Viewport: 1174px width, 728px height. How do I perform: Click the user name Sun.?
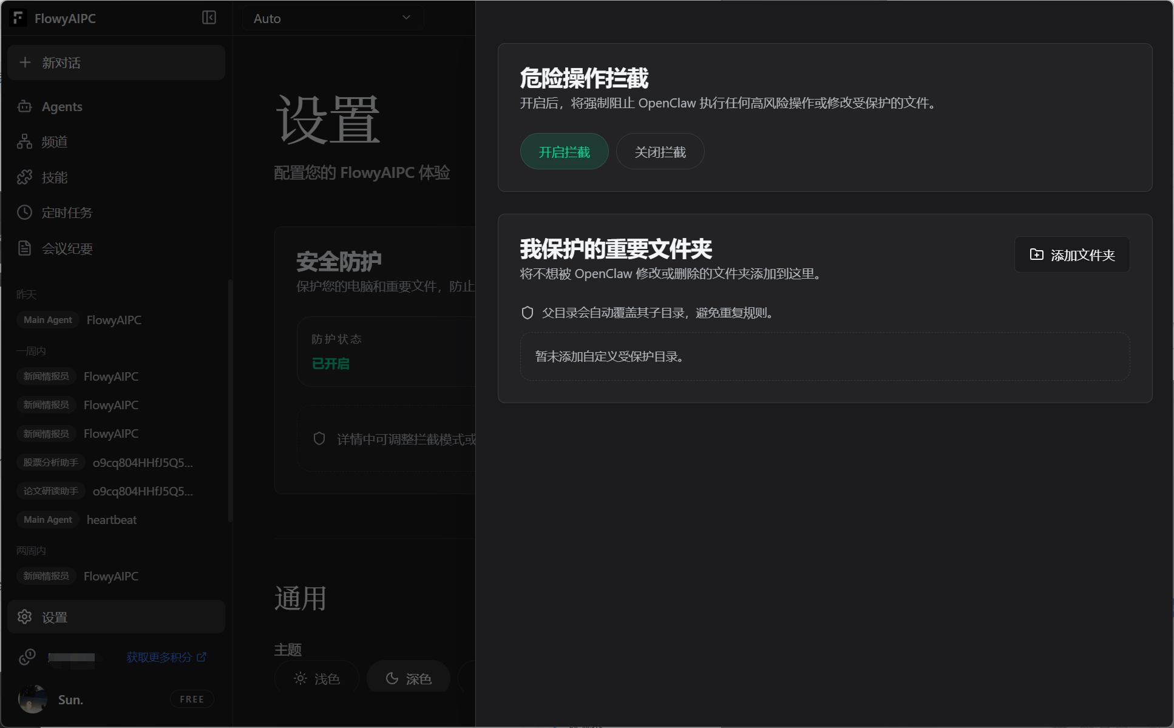70,699
